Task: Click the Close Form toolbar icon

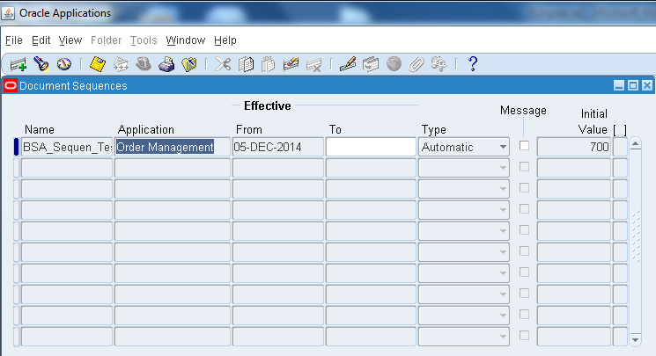Action: [189, 64]
